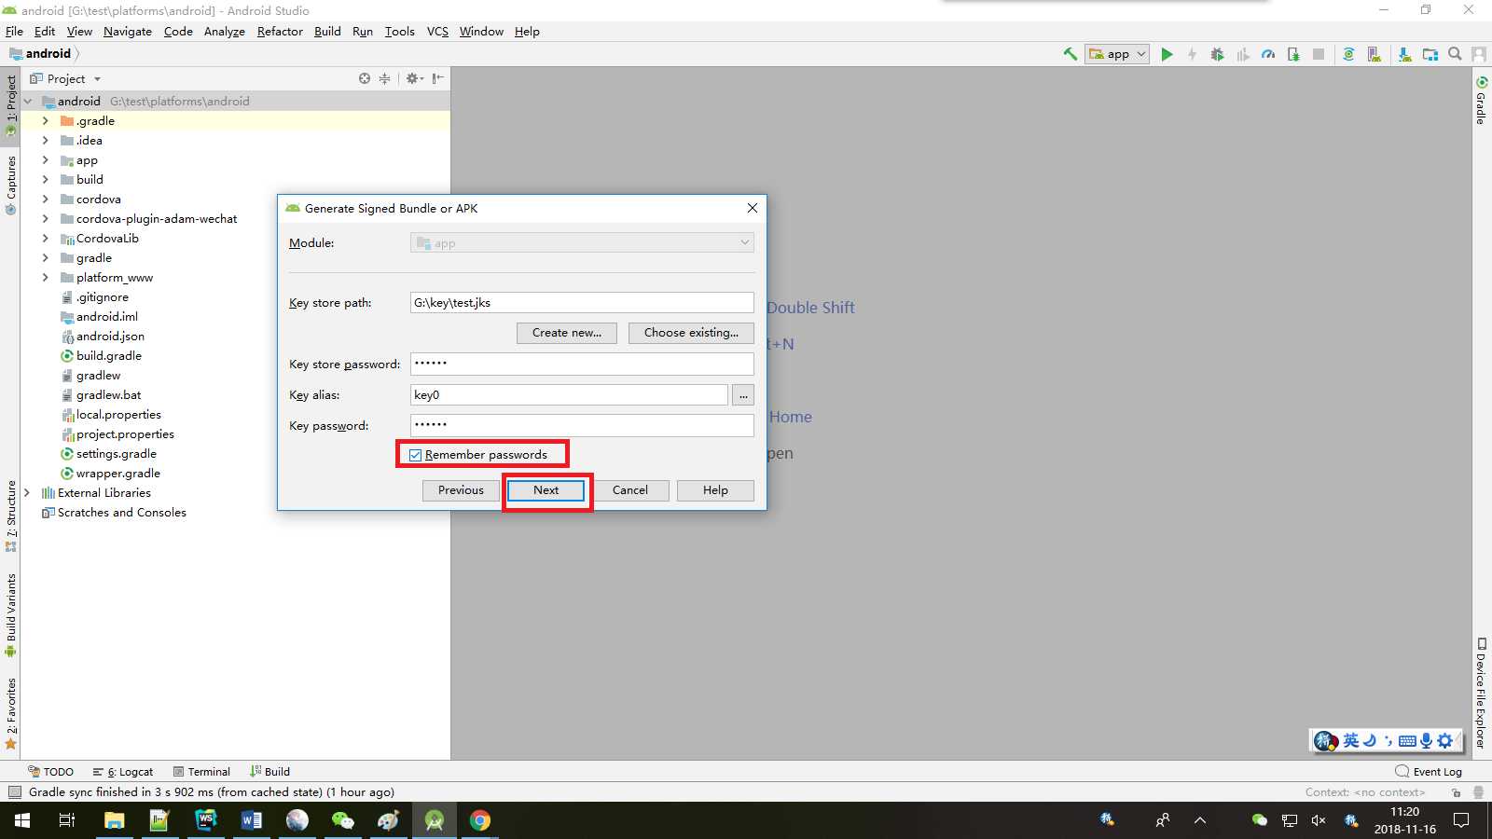This screenshot has width=1492, height=839.
Task: Click the gray Stop icon
Action: click(x=1319, y=54)
